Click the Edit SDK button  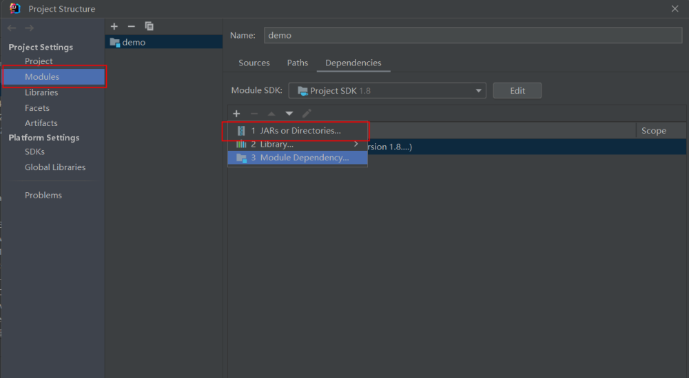click(x=517, y=90)
